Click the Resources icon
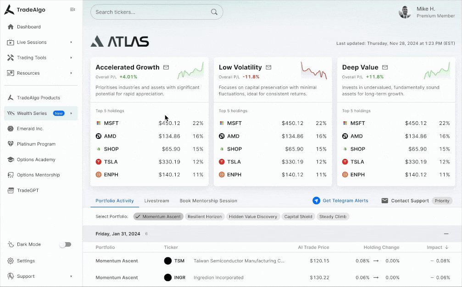Viewport: 462px width, 287px height. pos(11,73)
